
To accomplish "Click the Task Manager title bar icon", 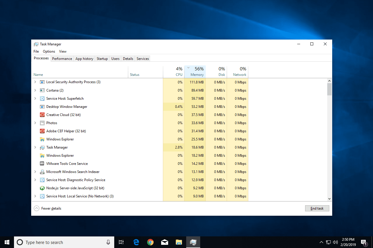I will [36, 44].
